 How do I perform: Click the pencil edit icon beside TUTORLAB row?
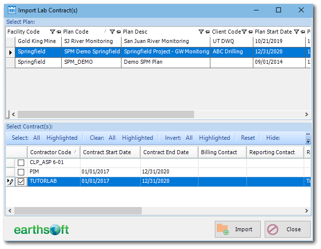point(10,182)
